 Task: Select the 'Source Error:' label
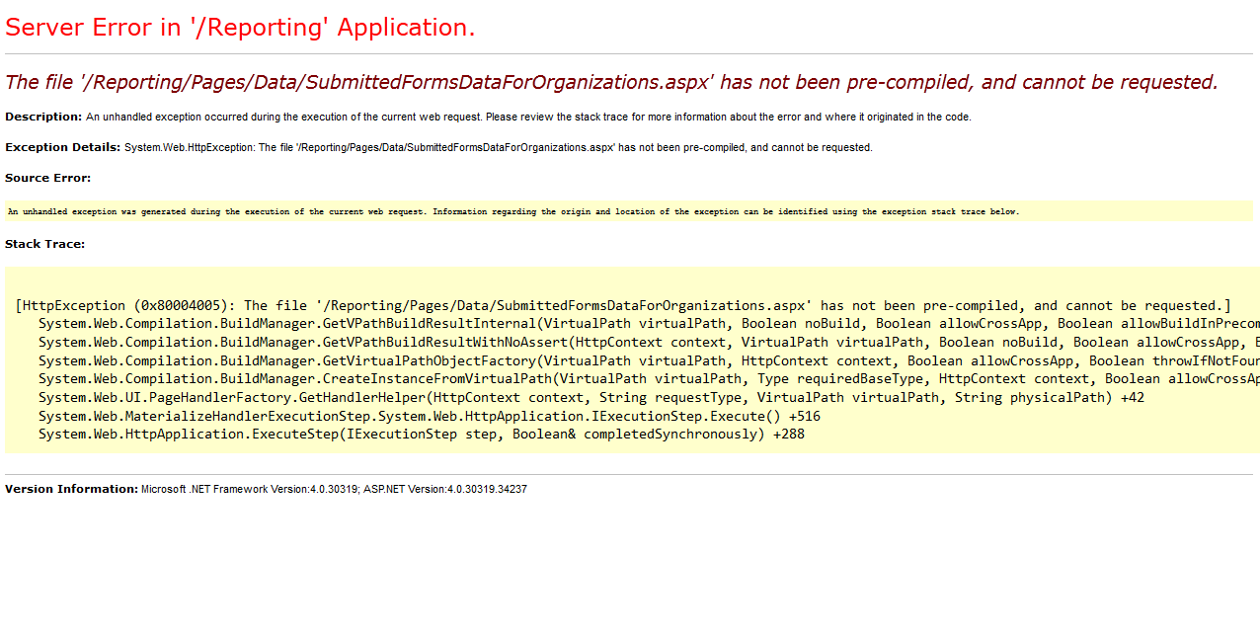click(47, 178)
